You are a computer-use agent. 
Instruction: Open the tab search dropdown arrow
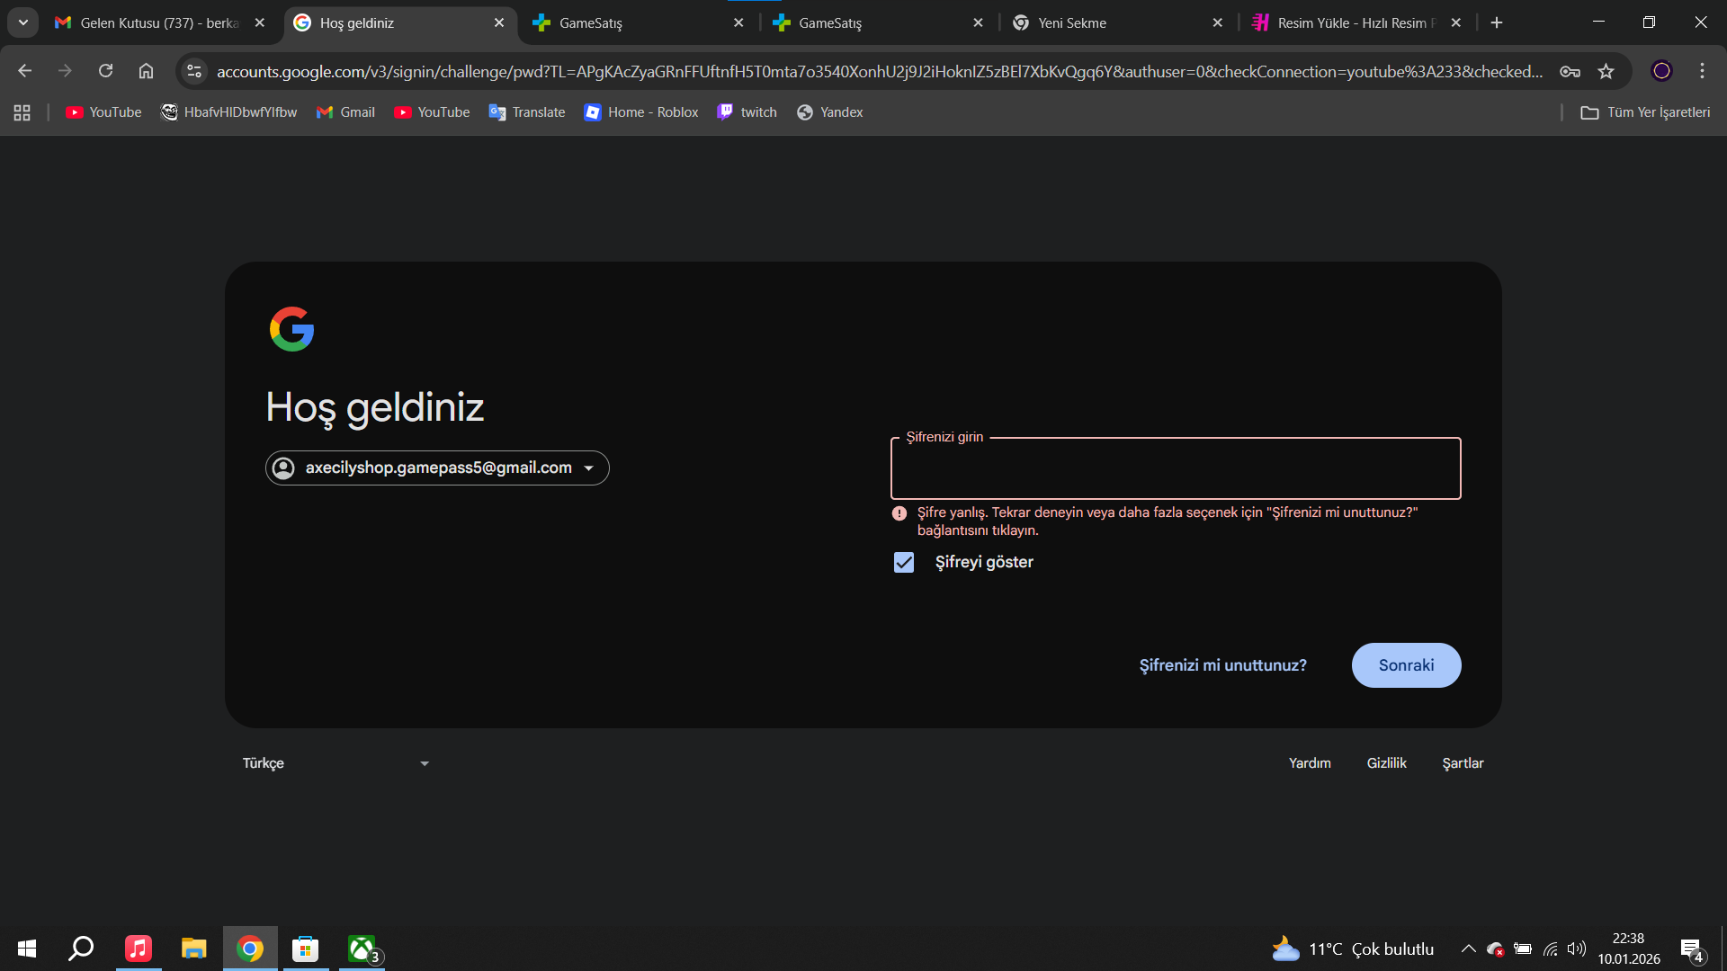[x=23, y=22]
